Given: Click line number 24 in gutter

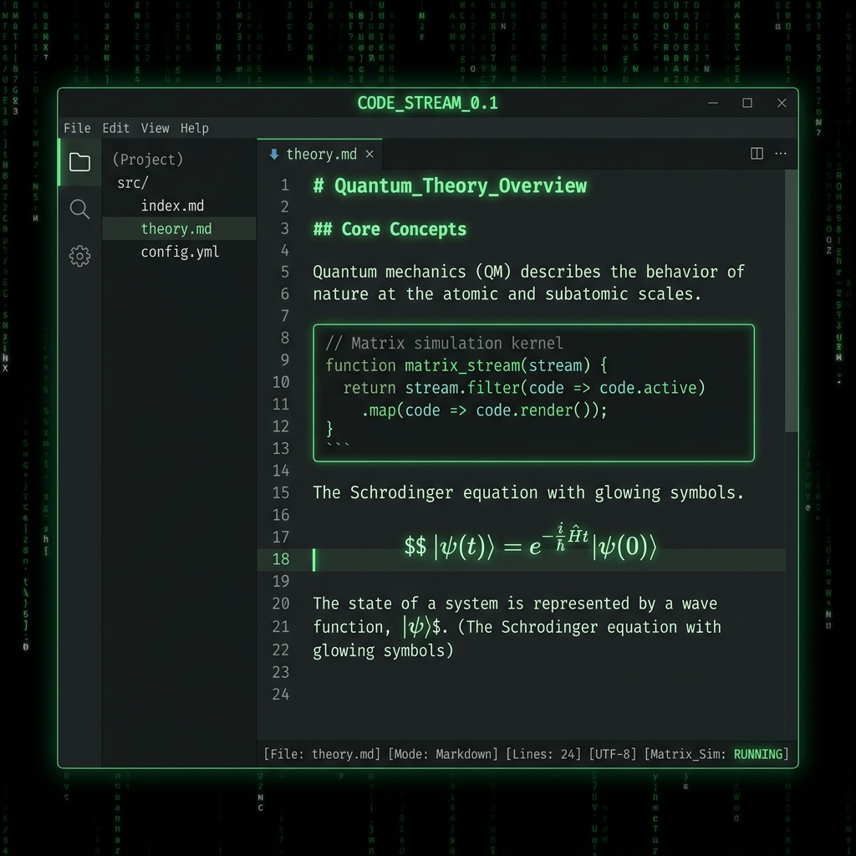Looking at the screenshot, I should point(281,695).
